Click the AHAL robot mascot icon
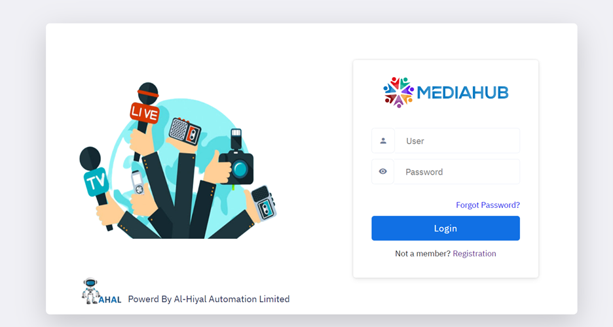 (x=90, y=291)
